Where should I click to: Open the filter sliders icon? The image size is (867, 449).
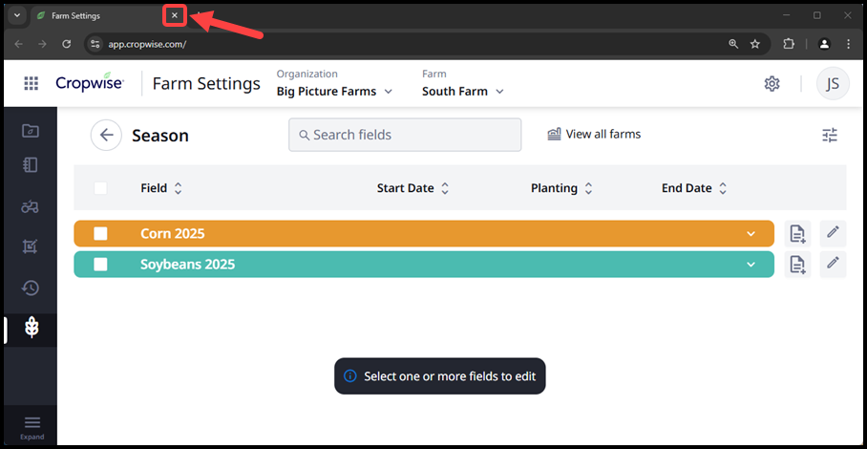click(x=830, y=136)
